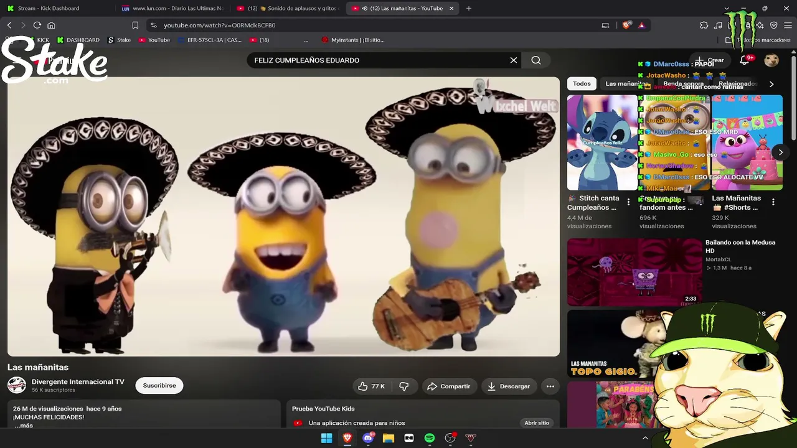Screen dimensions: 797x448
Task: Open the YouTube bookmark
Action: pos(154,40)
